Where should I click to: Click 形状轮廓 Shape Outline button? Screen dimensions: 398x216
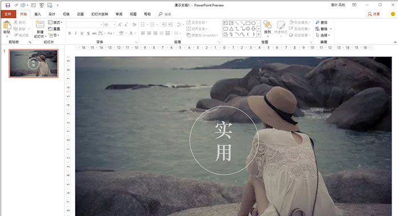point(299,29)
